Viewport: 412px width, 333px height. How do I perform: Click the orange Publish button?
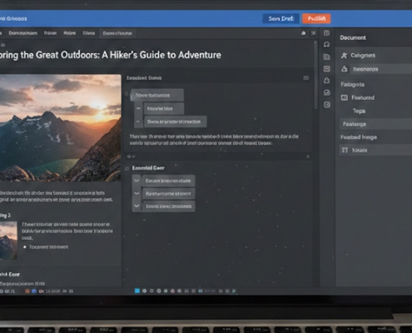316,18
